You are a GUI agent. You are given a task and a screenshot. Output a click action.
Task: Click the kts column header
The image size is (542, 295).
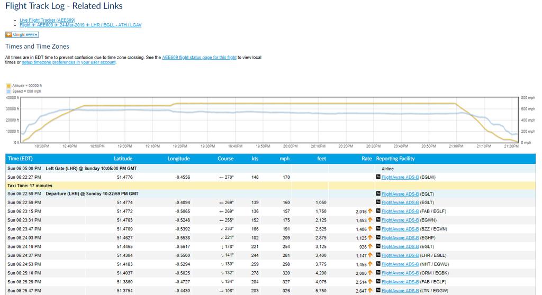point(255,159)
